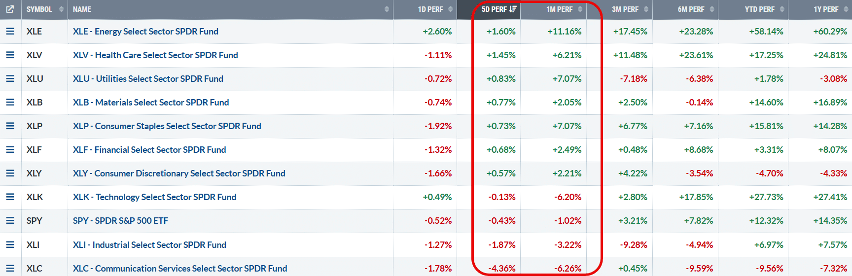Sort by the SYMBOL column header
The image size is (852, 276).
[x=44, y=9]
